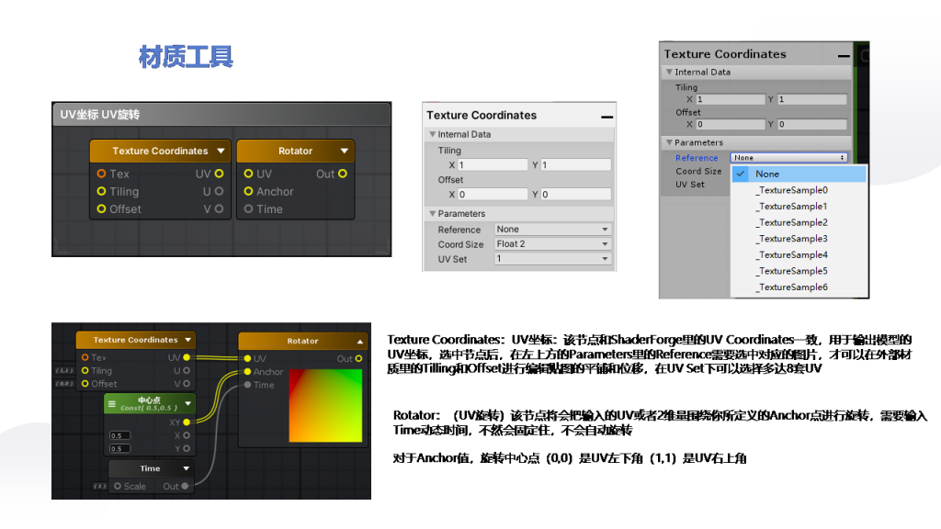Click Offset Y field in middle panel
This screenshot has width=941, height=529.
576,195
